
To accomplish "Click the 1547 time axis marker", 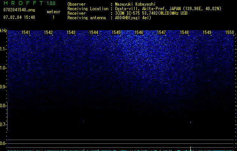I will [161, 32].
